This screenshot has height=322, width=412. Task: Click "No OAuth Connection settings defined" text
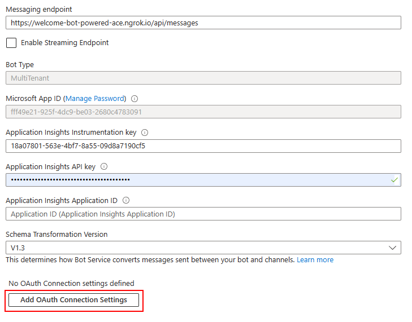click(x=71, y=284)
